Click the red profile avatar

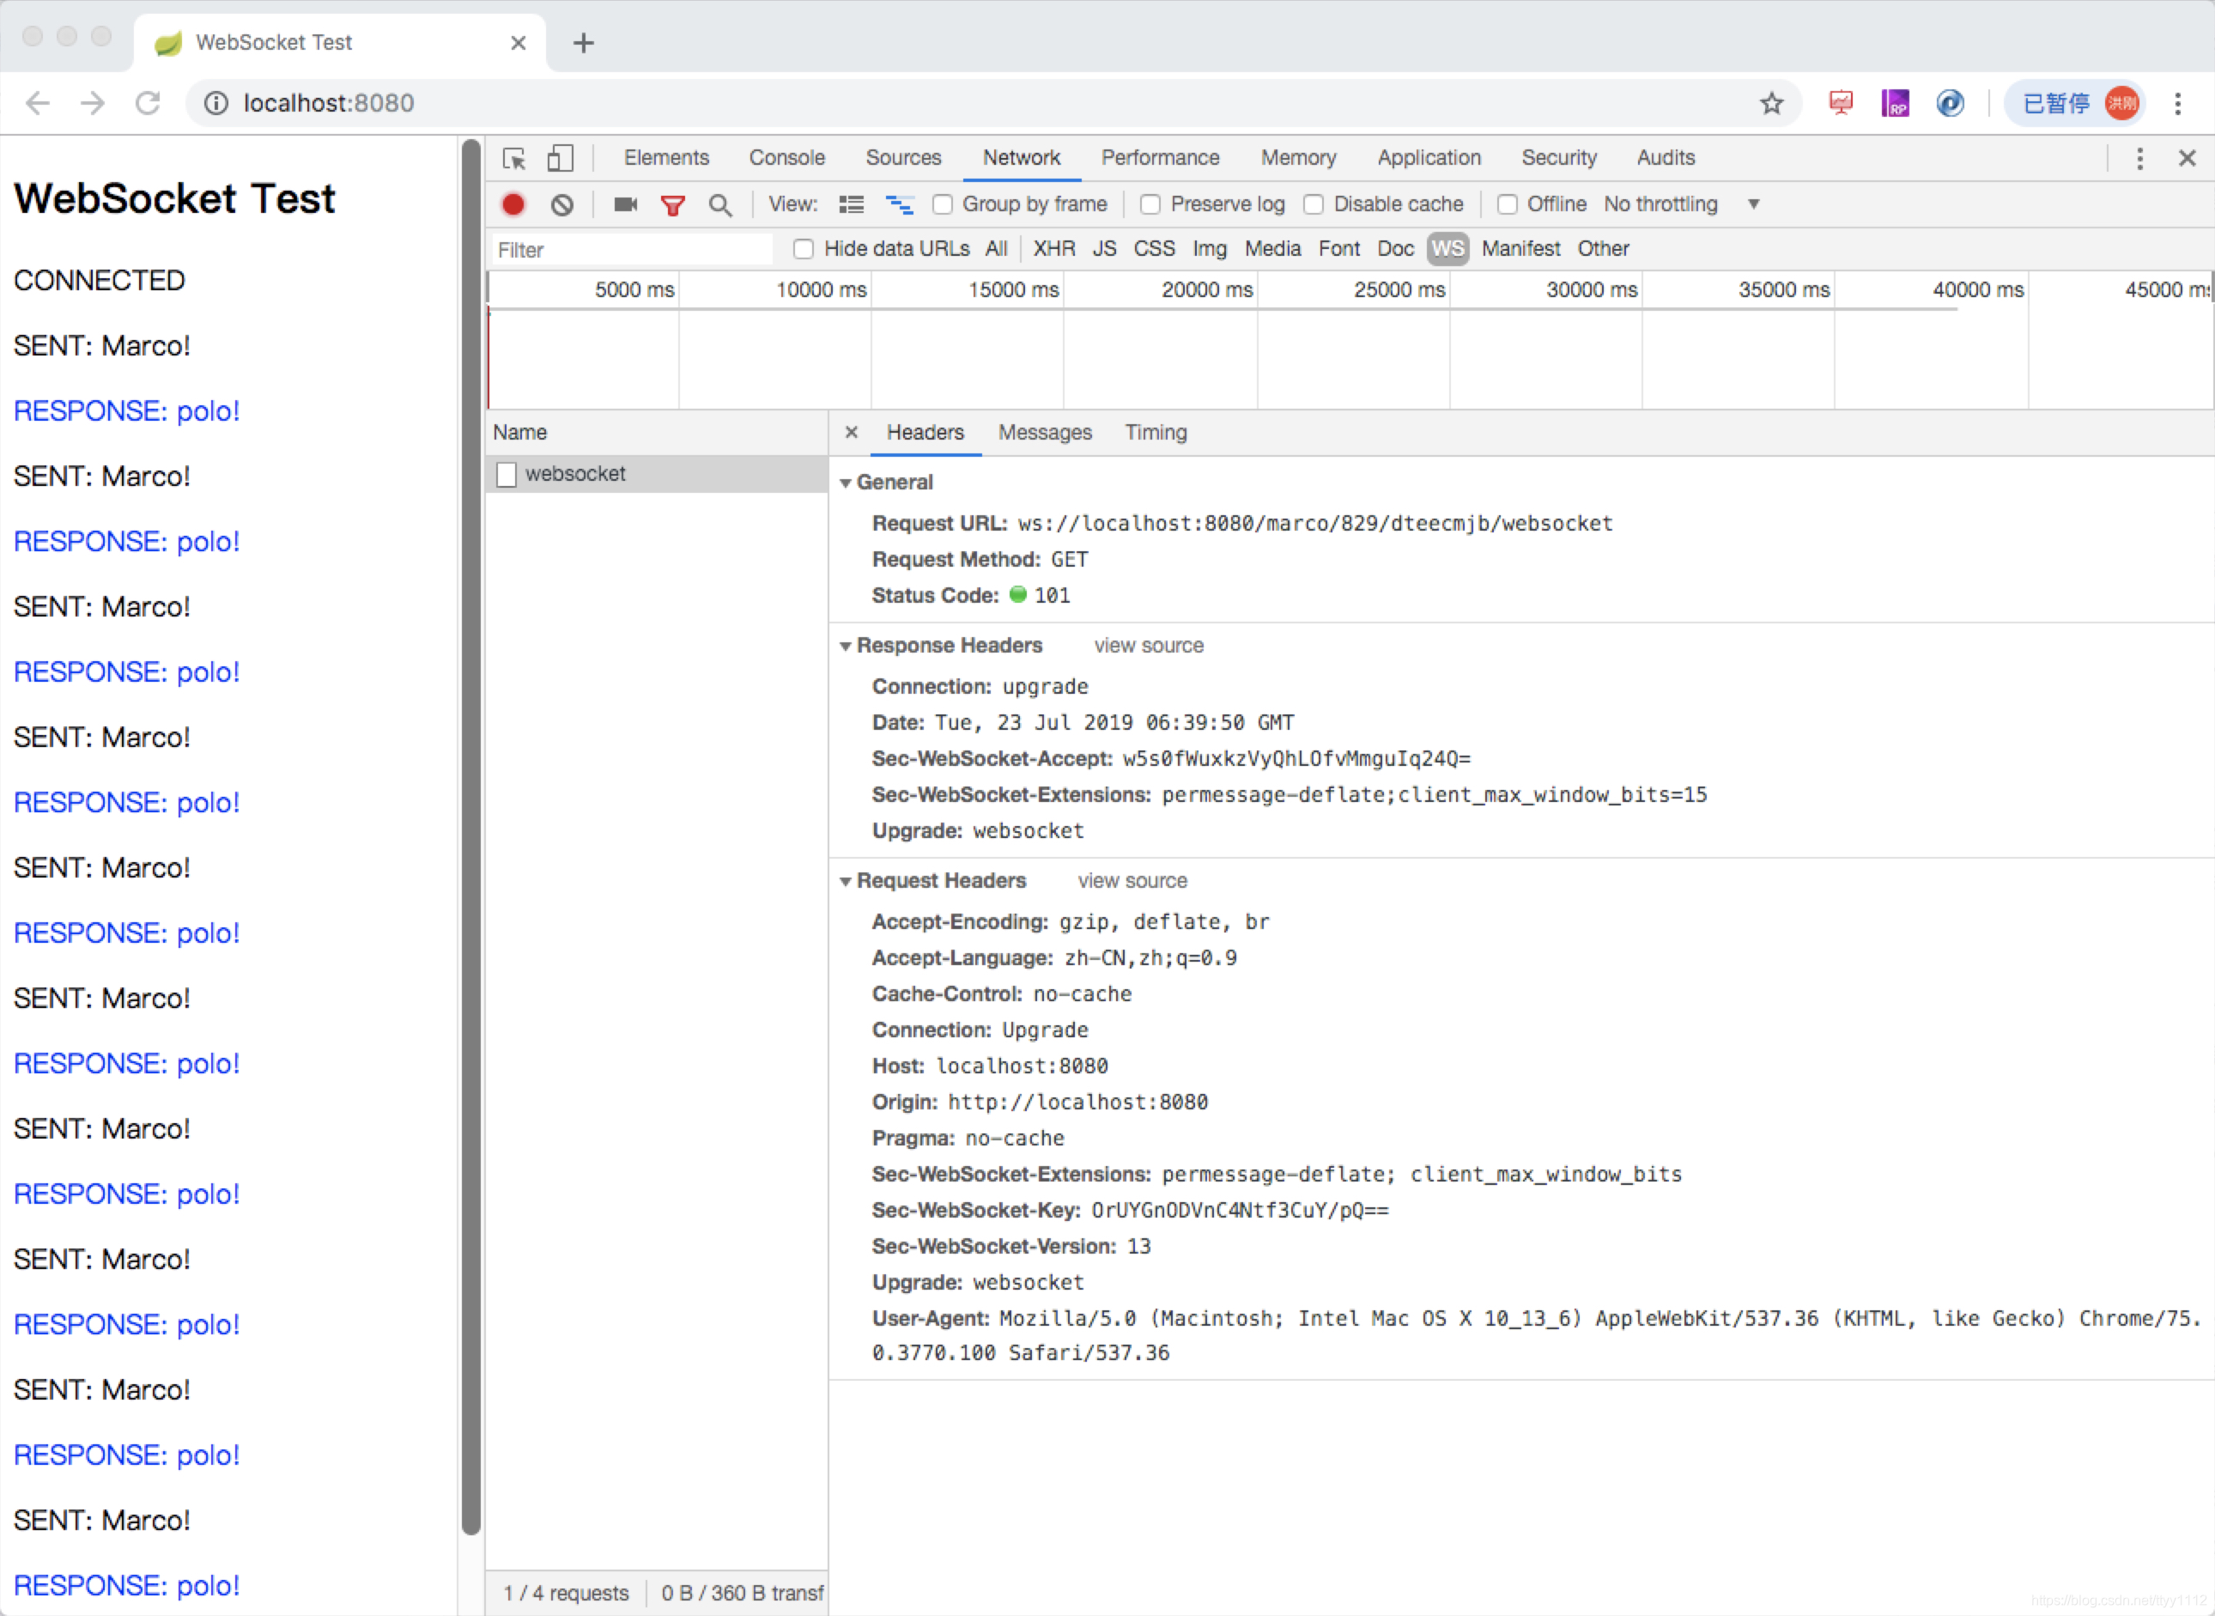pyautogui.click(x=2121, y=103)
